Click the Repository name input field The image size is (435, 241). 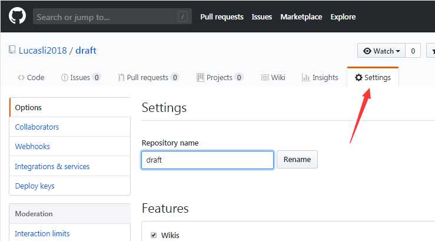click(x=208, y=160)
